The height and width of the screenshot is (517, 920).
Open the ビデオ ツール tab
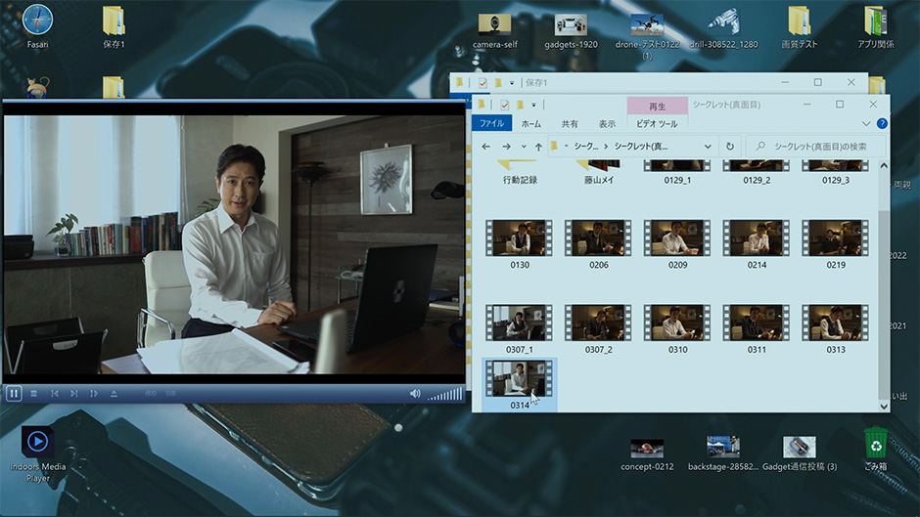pyautogui.click(x=657, y=124)
